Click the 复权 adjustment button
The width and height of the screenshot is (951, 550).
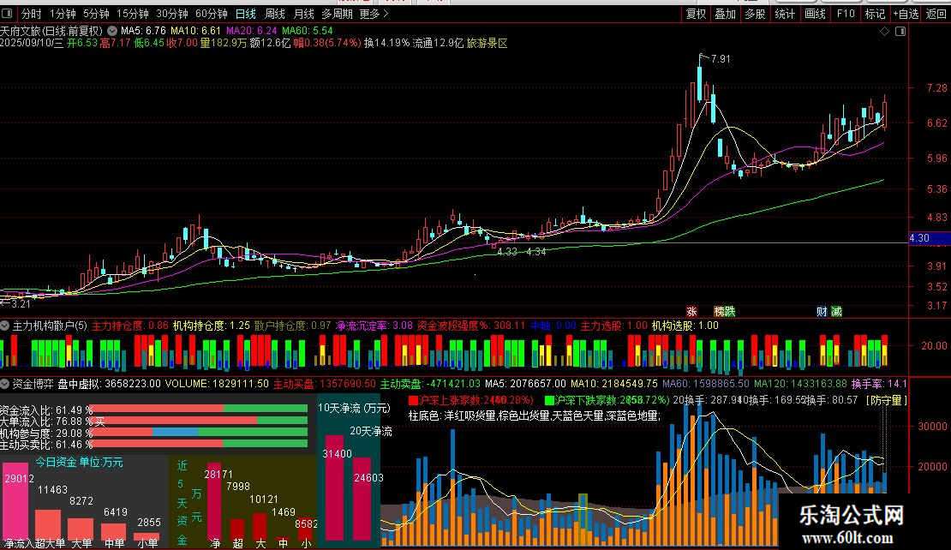point(696,14)
